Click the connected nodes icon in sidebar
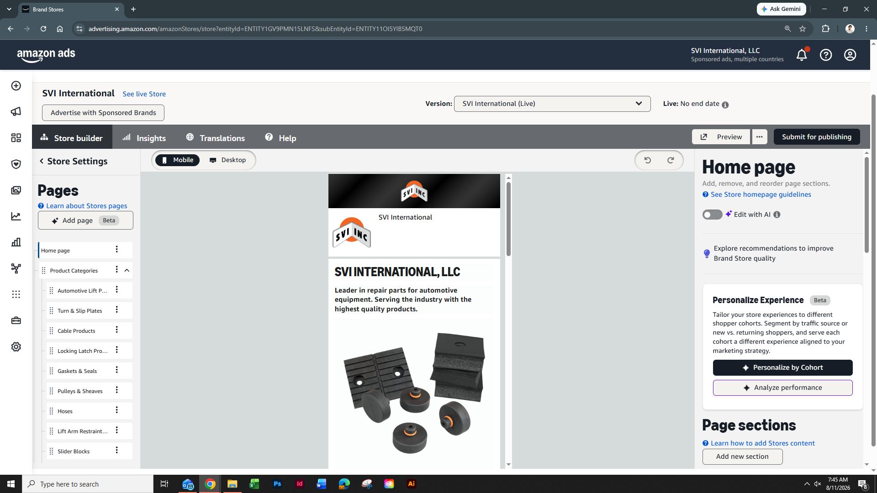 coord(16,268)
